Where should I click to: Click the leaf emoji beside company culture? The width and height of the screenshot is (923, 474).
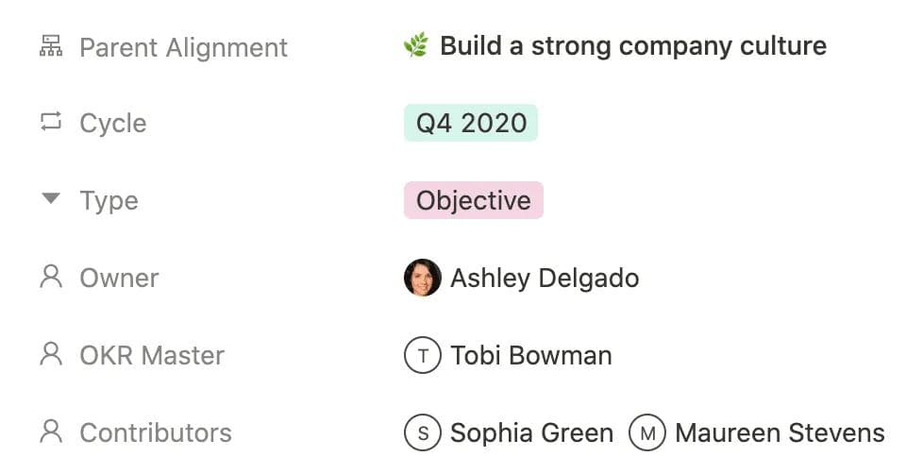coord(415,45)
